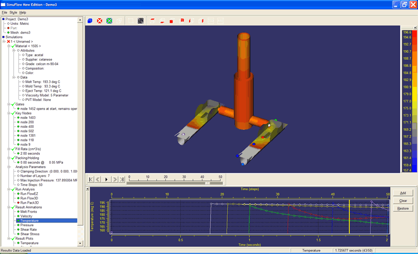The image size is (418, 254).
Task: Jump to first animation step
Action: coord(91,179)
